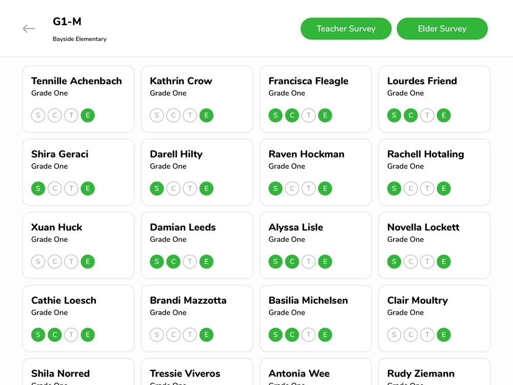
Task: Select the C badge for Darell Hilty
Action: coord(173,188)
